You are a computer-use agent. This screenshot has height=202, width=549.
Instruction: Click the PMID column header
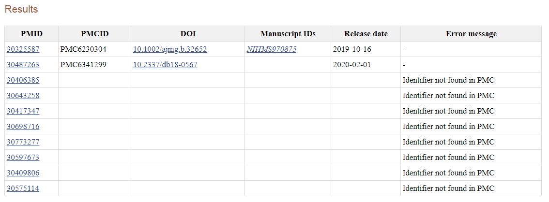(x=31, y=34)
